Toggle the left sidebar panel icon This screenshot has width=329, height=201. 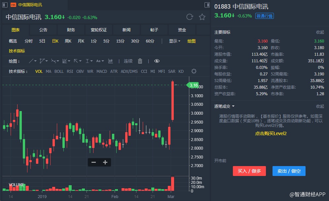tap(5, 5)
